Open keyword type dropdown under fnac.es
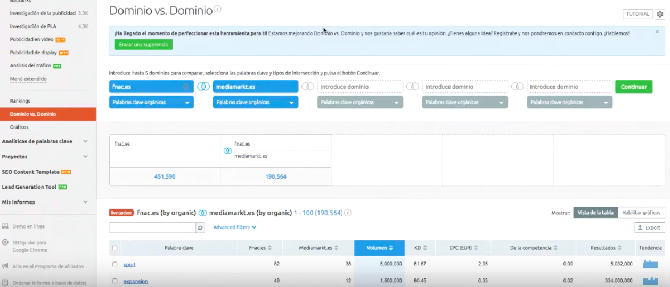Image resolution: width=670 pixels, height=287 pixels. pos(151,103)
